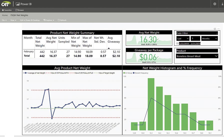
Task: Click focus mode icon above Date Filter
Action: 215,29
